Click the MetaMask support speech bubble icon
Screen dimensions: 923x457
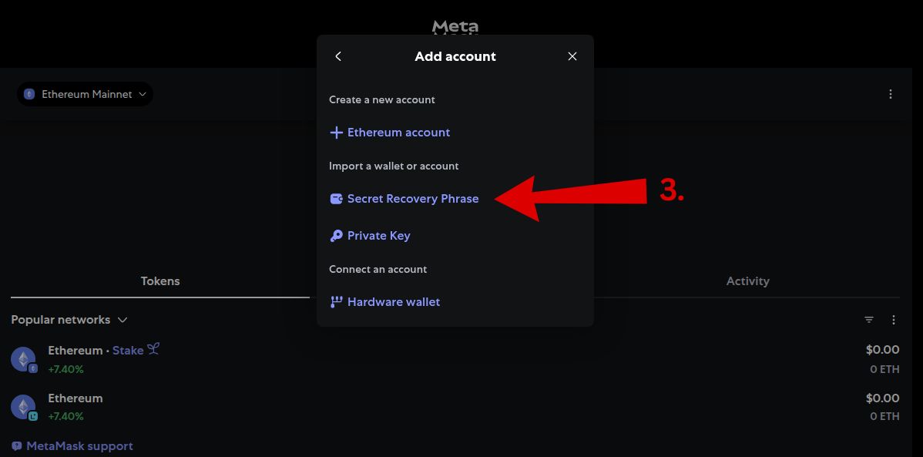[15, 445]
